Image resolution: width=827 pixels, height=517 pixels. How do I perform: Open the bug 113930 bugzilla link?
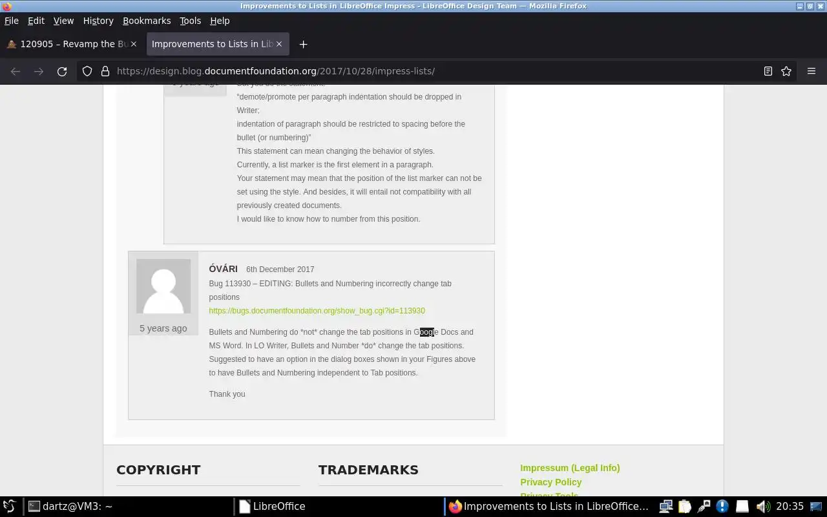pyautogui.click(x=317, y=311)
